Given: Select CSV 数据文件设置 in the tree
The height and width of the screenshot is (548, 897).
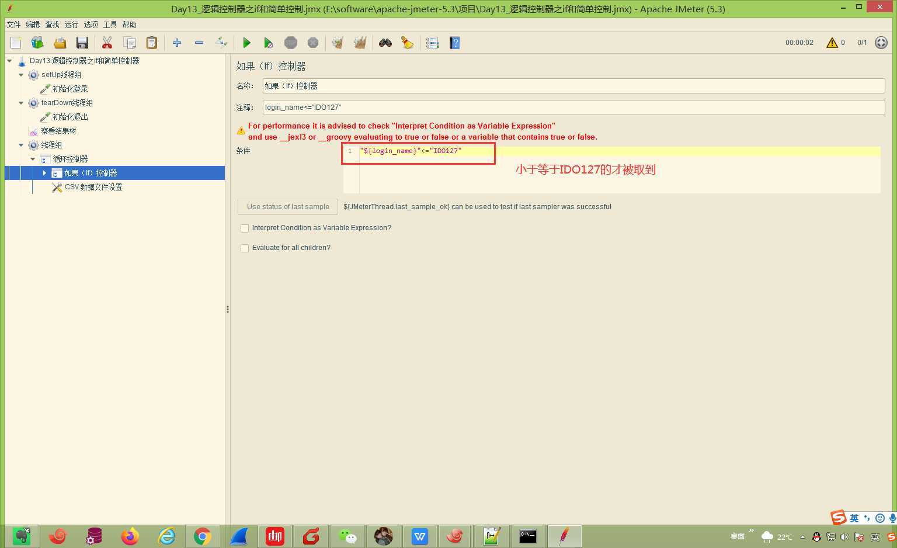Looking at the screenshot, I should pos(93,187).
